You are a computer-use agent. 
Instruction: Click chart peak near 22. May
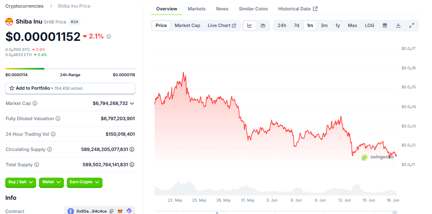183,73
